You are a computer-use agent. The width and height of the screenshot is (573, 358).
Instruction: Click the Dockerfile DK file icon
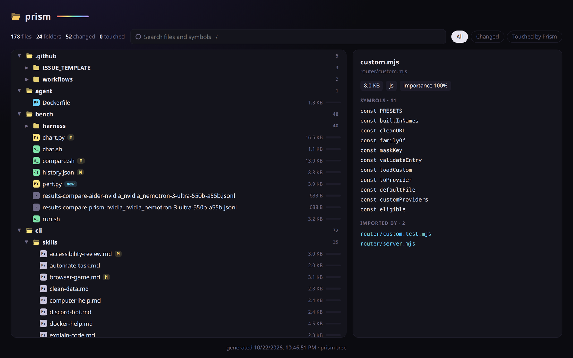(x=36, y=103)
